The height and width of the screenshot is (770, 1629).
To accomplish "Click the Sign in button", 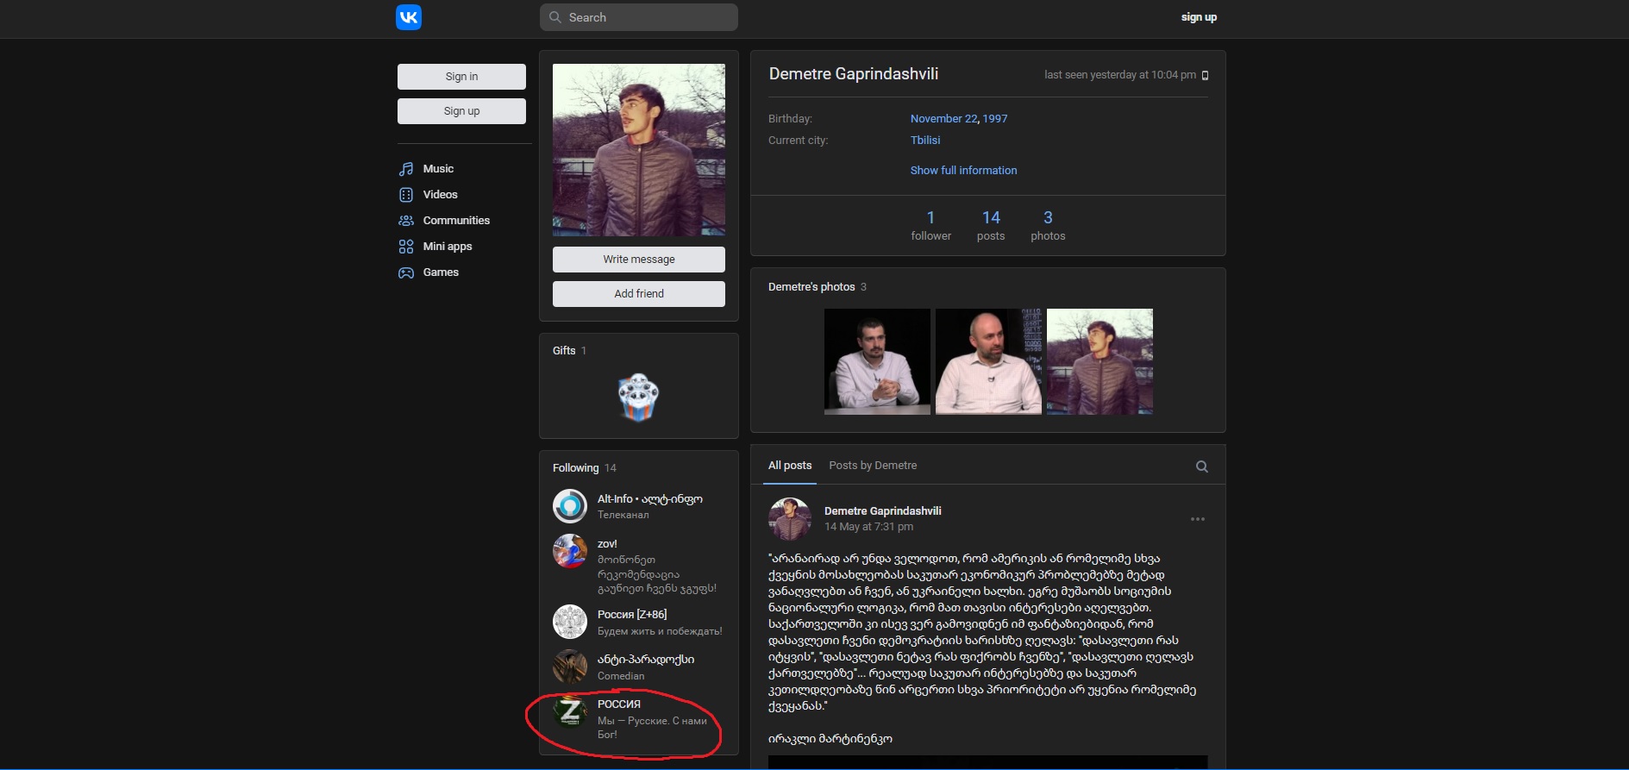I will pyautogui.click(x=461, y=77).
